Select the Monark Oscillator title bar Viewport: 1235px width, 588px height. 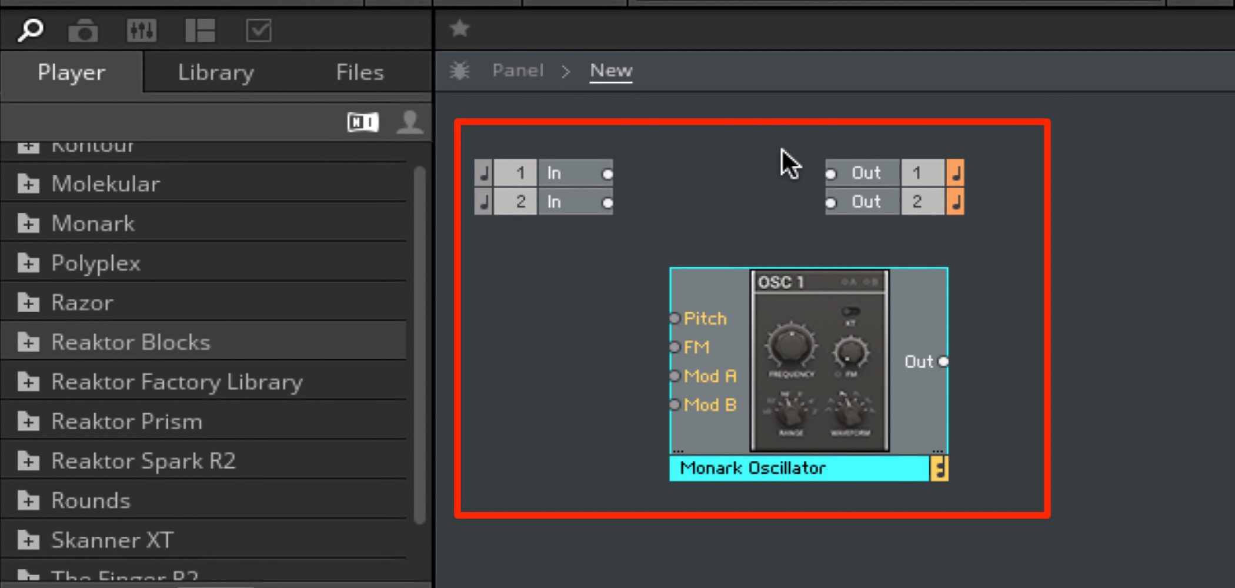pyautogui.click(x=799, y=469)
